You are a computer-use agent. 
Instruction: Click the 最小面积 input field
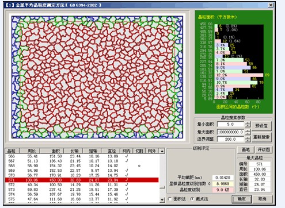point(230,125)
